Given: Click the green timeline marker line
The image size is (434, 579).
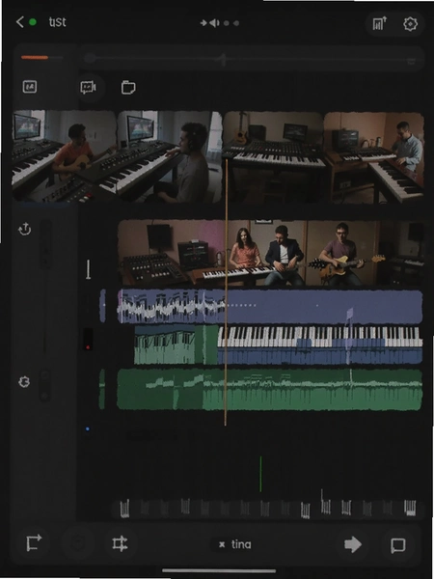Looking at the screenshot, I should pos(260,474).
